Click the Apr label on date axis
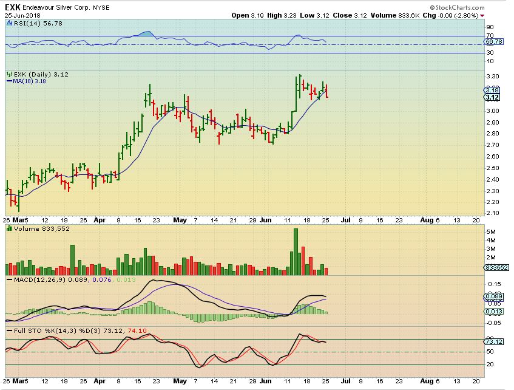The width and height of the screenshot is (514, 390). coord(99,220)
